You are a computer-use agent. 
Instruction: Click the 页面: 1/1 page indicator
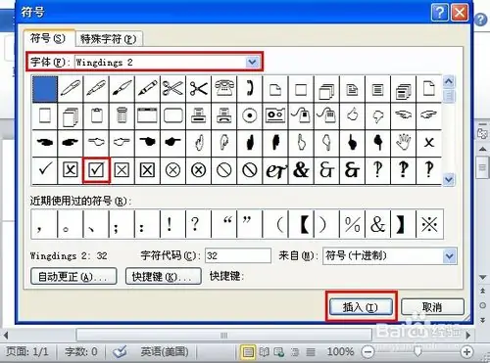[27, 351]
